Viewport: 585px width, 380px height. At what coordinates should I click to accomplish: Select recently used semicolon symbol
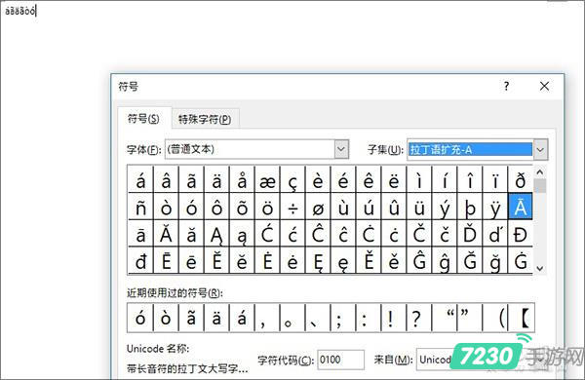pos(343,318)
